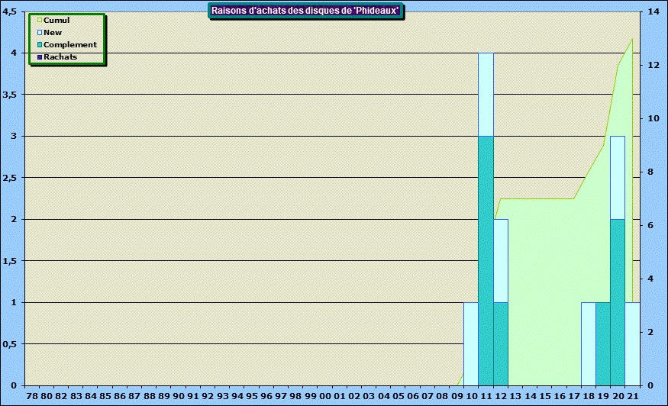Select the teal Complement bar for year 11
This screenshot has height=406, width=668.
coord(486,259)
